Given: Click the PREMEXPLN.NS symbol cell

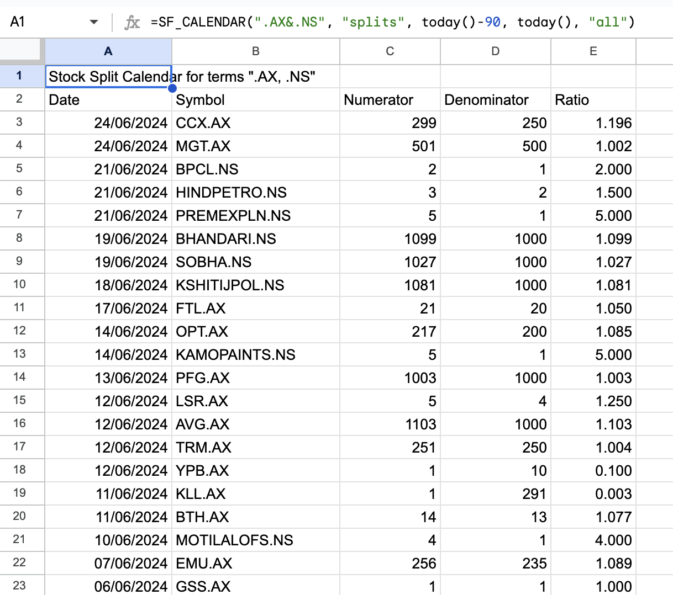Looking at the screenshot, I should 256,216.
